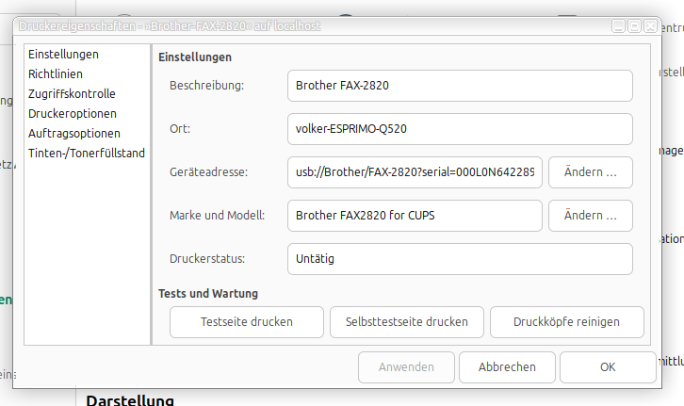Click the Druckerstatus field showing Untätig
This screenshot has width=684, height=406.
[460, 259]
